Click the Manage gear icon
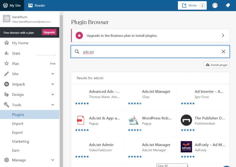The width and height of the screenshot is (236, 167). (6, 160)
